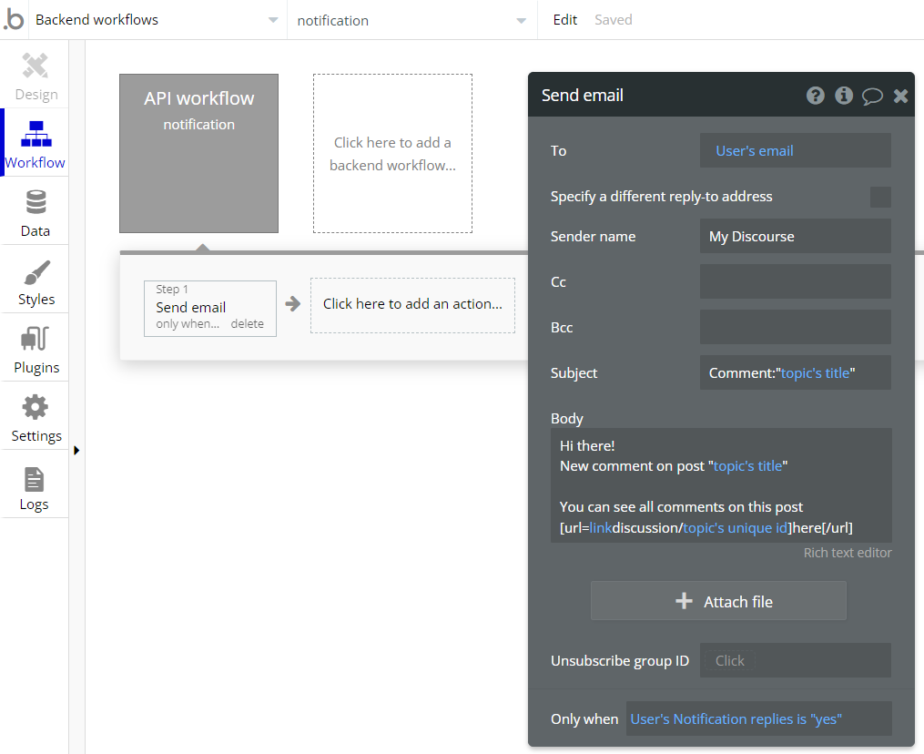The height and width of the screenshot is (754, 924).
Task: Select the Workflow sidebar icon
Action: coord(36,135)
